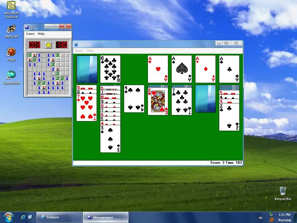
Task: Click the Ace of hearts foundation pile
Action: [158, 69]
